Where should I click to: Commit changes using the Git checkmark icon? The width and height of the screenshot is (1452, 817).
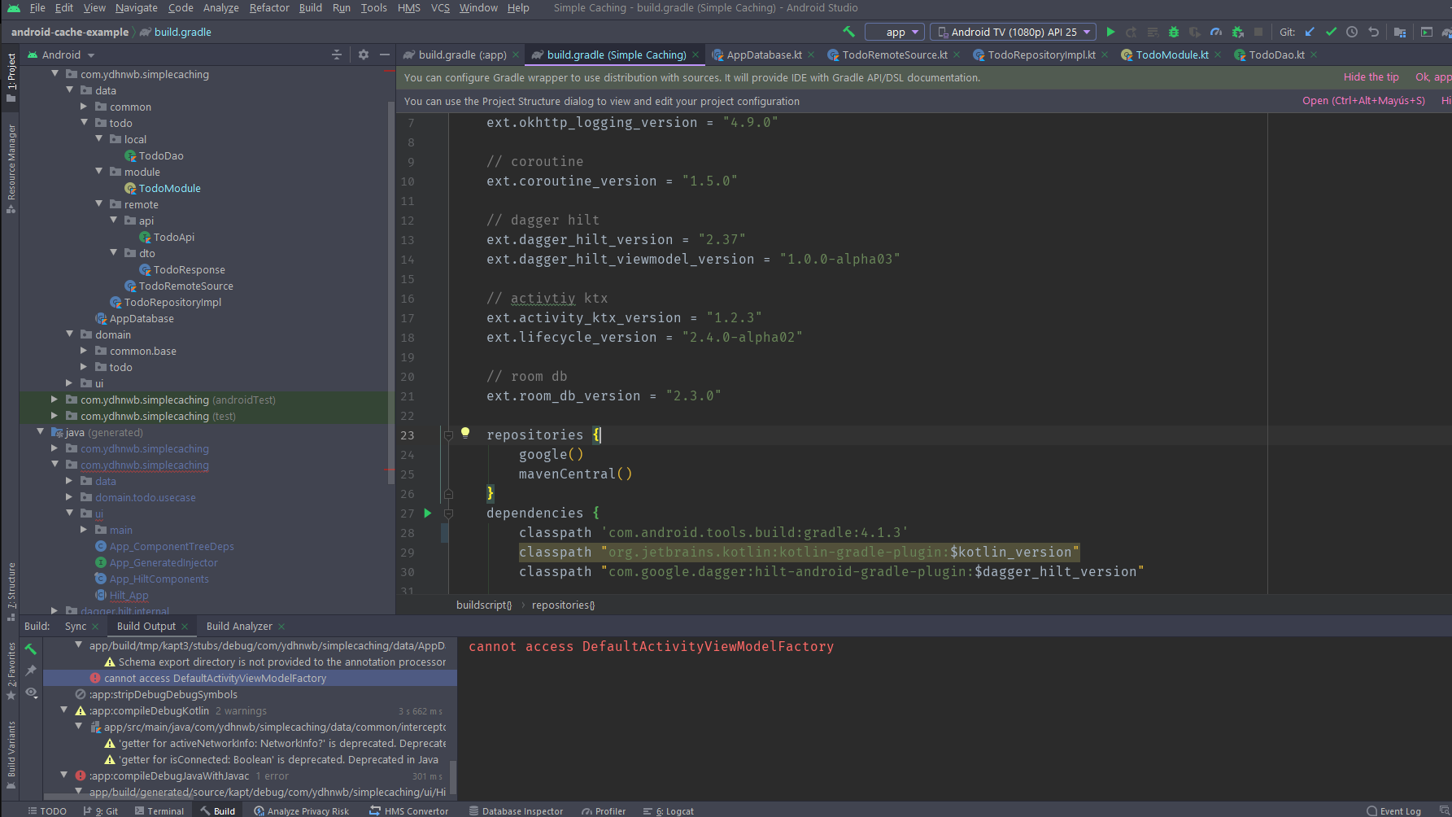1332,32
